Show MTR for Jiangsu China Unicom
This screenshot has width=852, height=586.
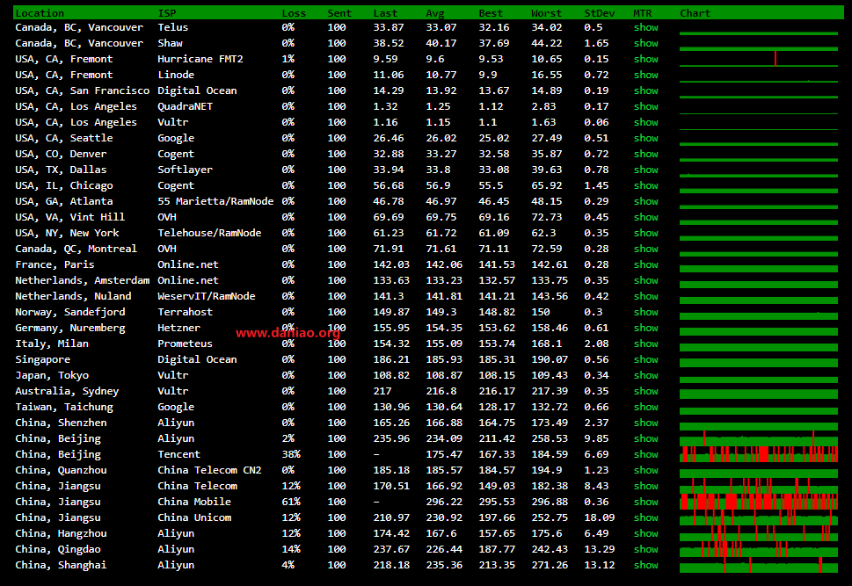point(645,517)
